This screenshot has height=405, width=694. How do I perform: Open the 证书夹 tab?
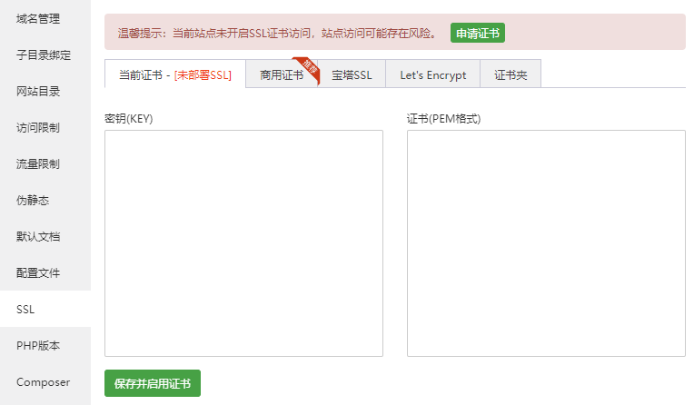coord(511,74)
